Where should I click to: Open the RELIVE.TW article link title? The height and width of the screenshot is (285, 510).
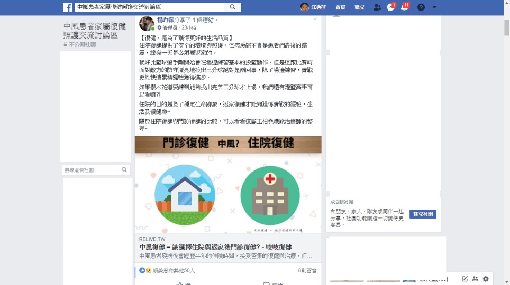(x=216, y=247)
